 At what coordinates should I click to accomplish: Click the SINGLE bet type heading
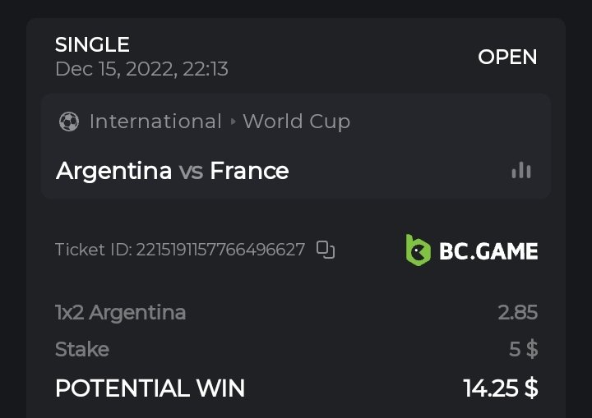pyautogui.click(x=92, y=44)
